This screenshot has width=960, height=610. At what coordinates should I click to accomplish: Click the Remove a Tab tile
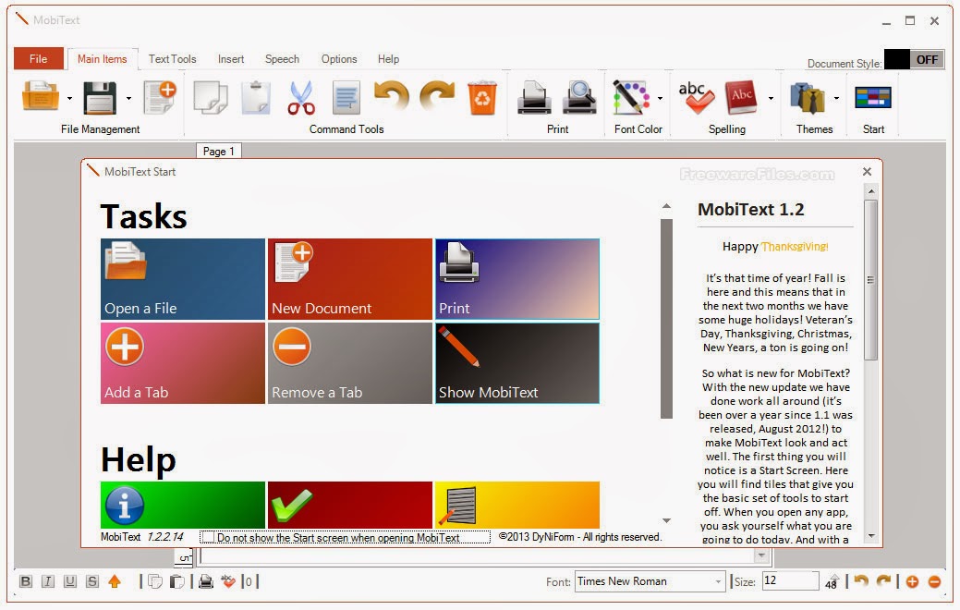point(349,362)
